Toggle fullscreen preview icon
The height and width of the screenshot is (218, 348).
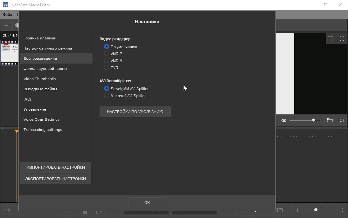[x=342, y=38]
